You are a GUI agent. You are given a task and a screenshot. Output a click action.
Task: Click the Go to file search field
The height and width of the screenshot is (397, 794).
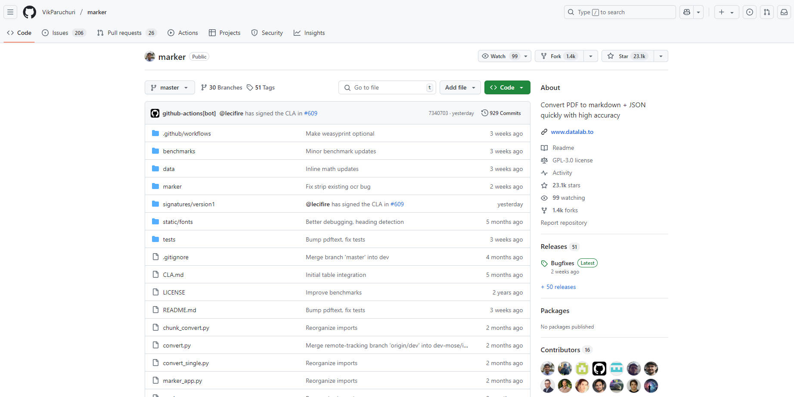(388, 87)
